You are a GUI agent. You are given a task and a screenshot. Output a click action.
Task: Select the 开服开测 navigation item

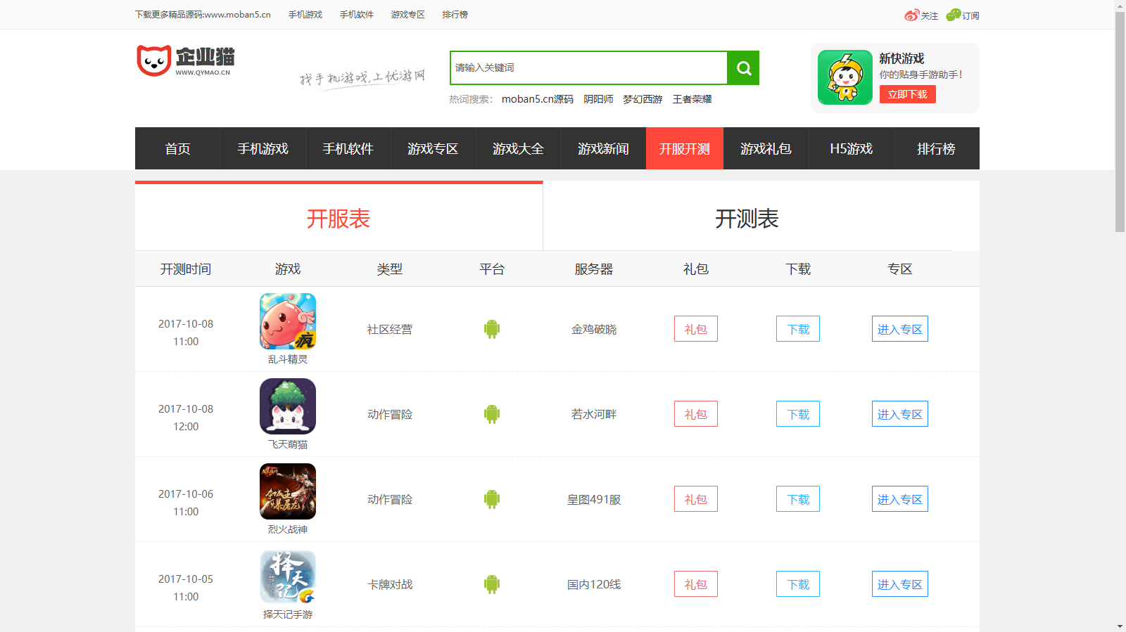(x=685, y=148)
